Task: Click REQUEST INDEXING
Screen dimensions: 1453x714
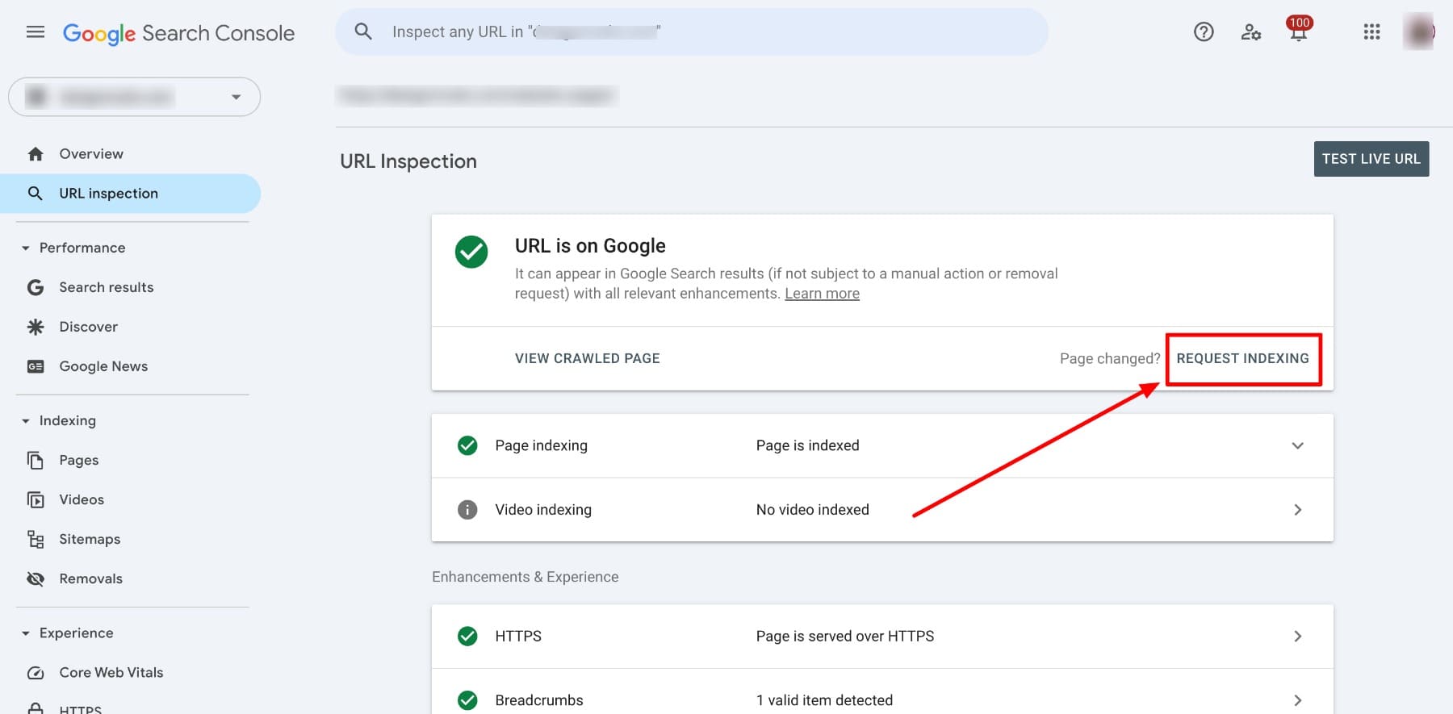Action: click(1243, 358)
